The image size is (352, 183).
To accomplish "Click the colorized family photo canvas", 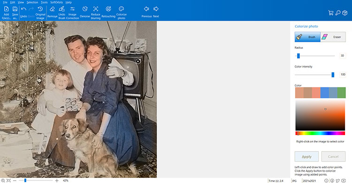I will click(78, 99).
